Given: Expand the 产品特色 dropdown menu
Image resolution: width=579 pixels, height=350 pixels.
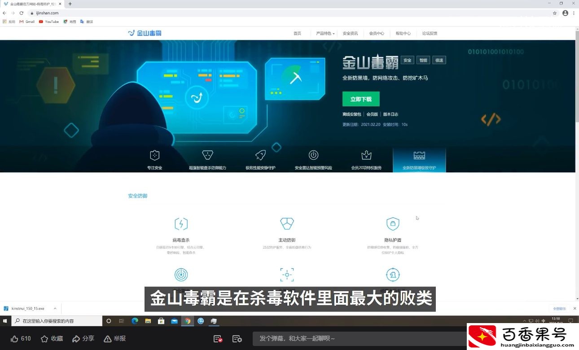Looking at the screenshot, I should pyautogui.click(x=325, y=33).
